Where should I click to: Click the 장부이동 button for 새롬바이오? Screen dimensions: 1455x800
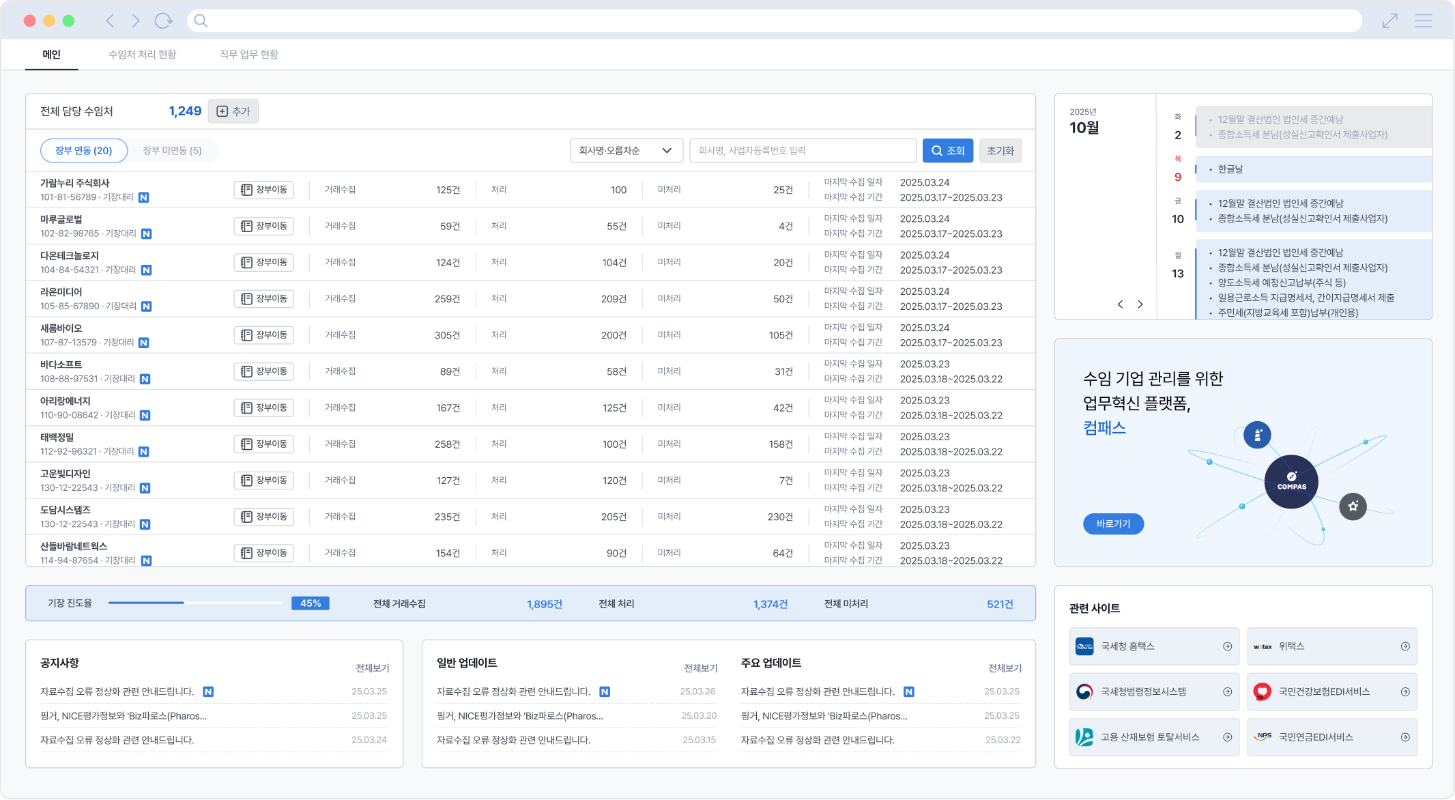coord(264,334)
